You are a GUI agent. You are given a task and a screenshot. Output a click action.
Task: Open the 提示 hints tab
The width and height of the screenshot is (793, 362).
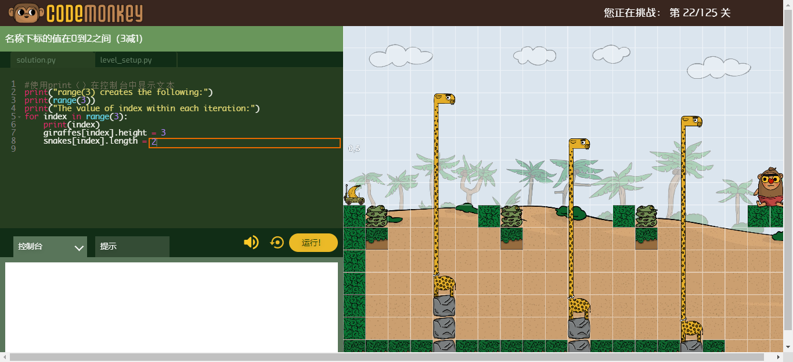tap(132, 246)
